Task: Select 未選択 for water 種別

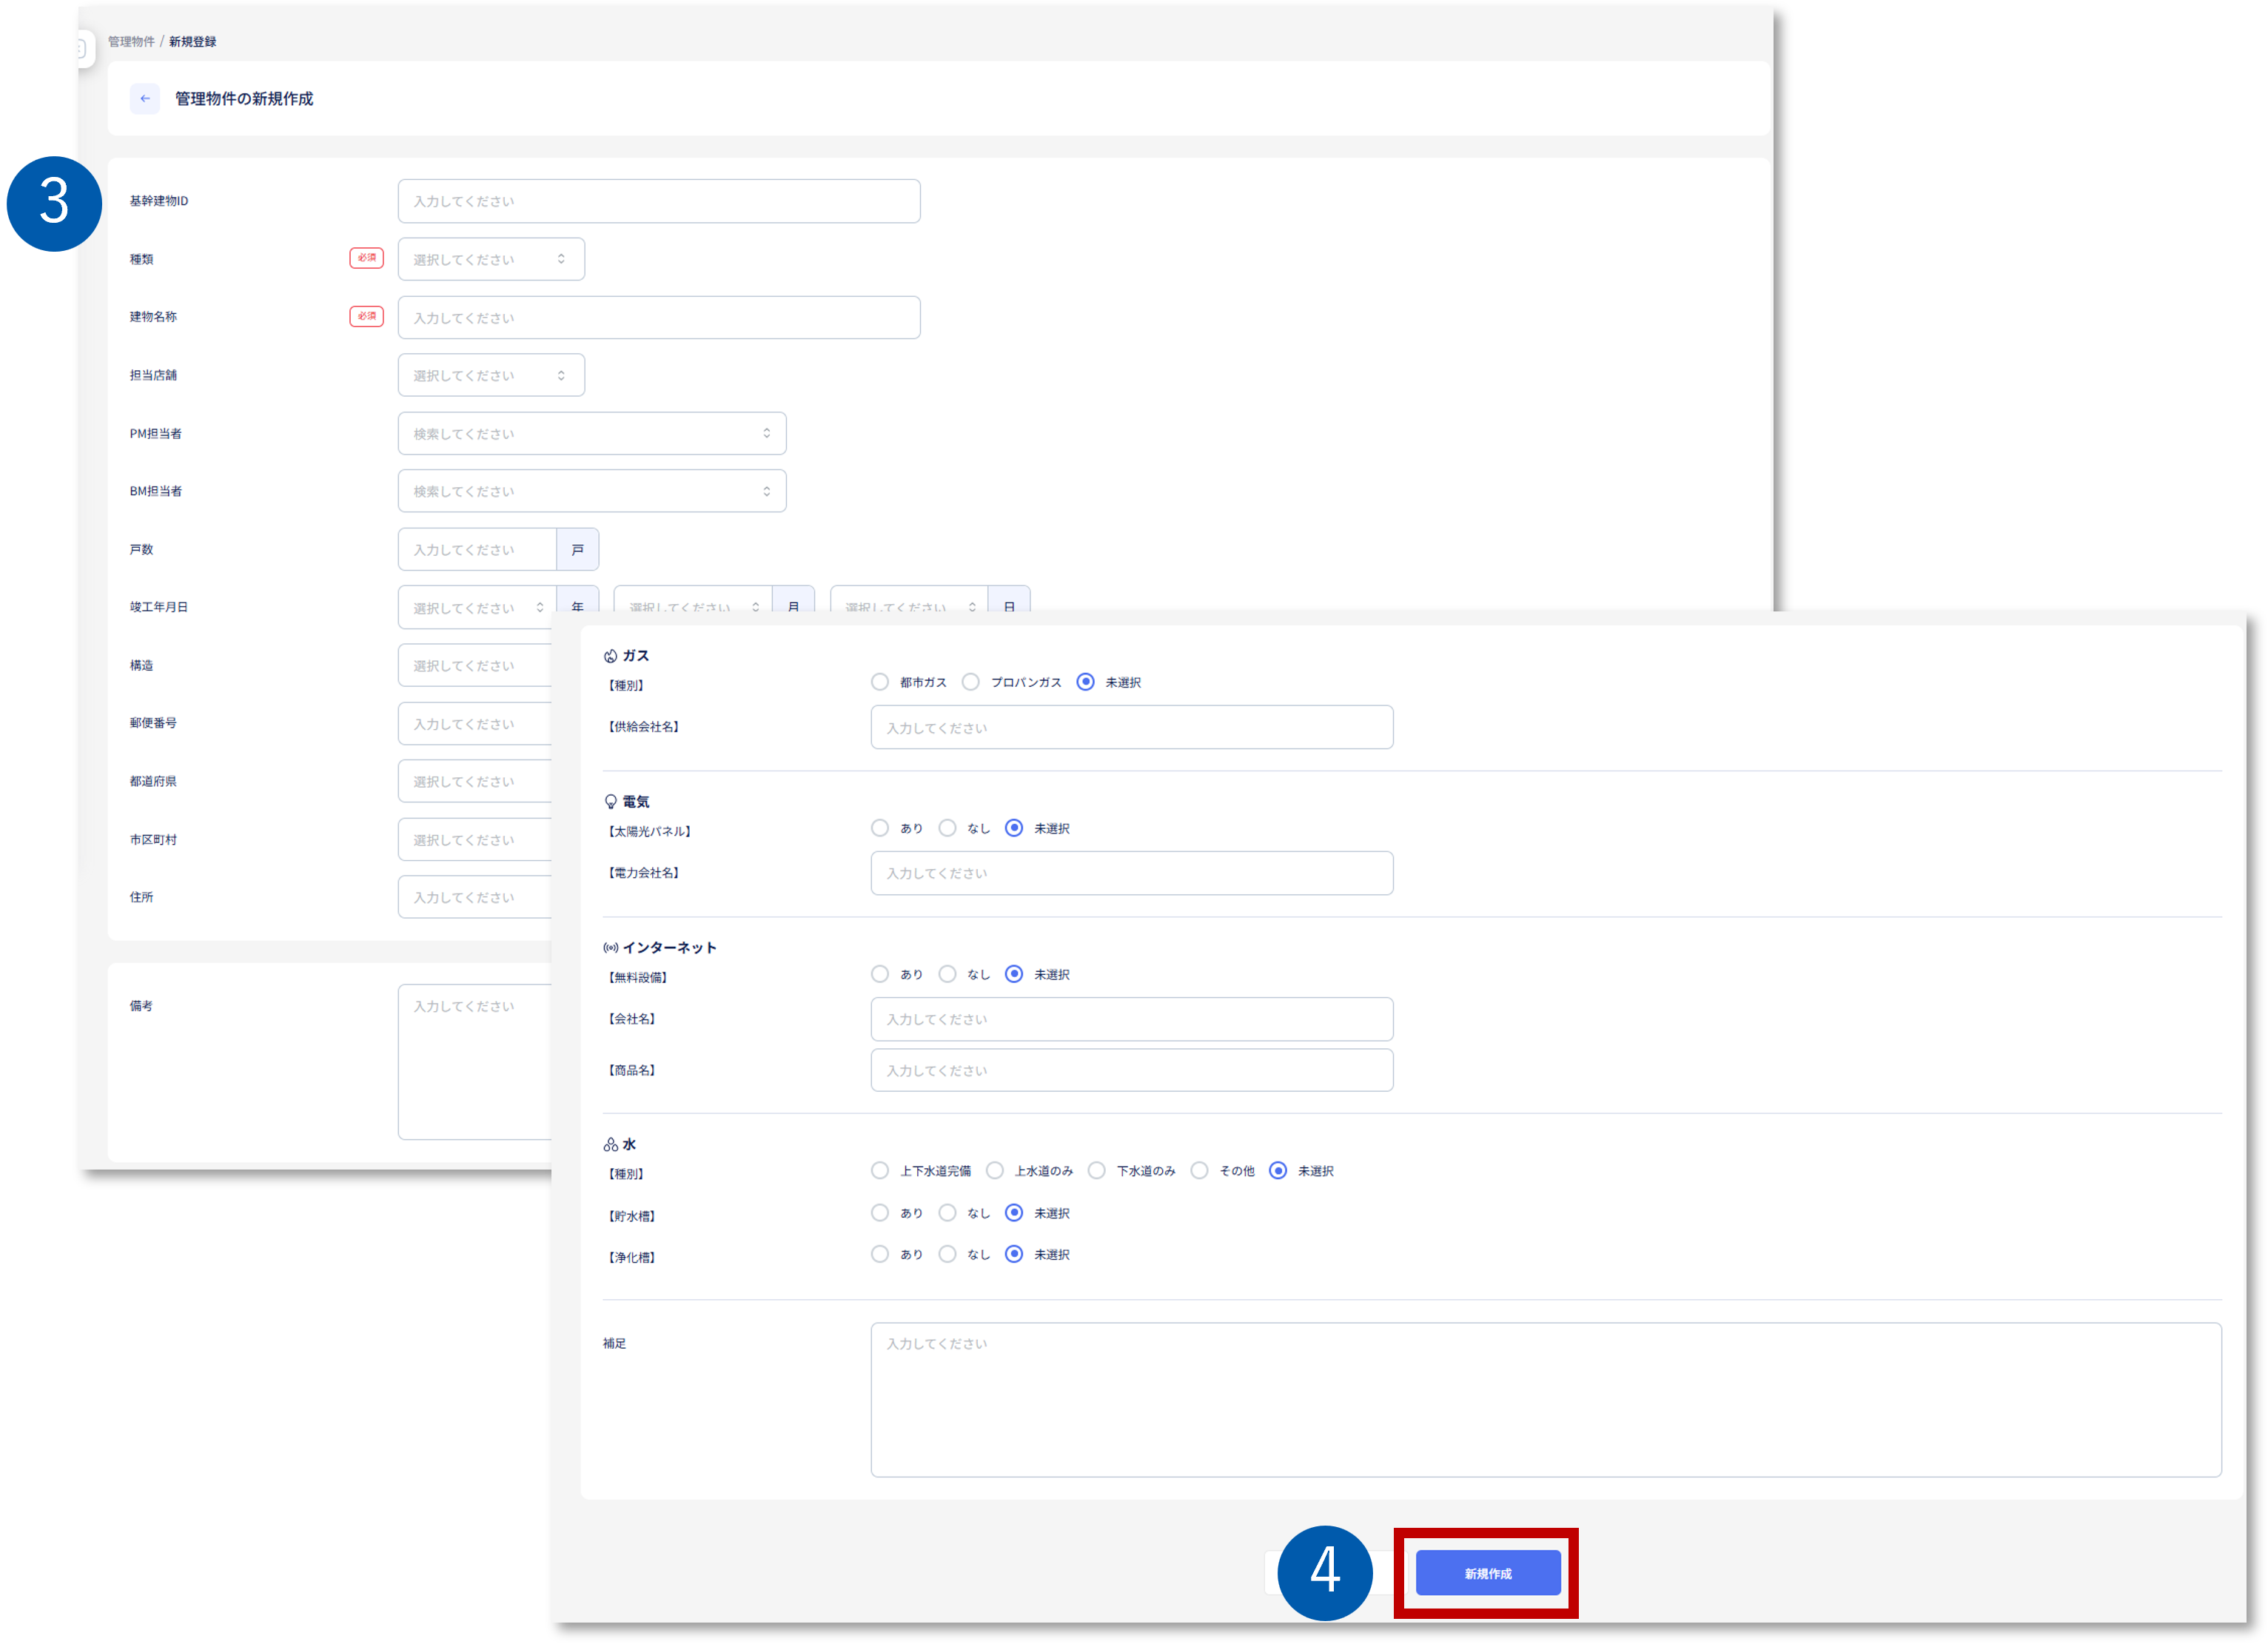Action: [x=1278, y=1171]
